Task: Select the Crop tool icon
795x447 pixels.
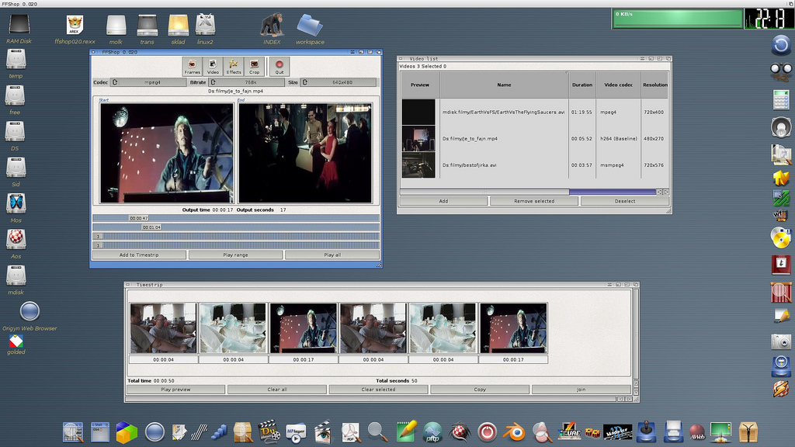Action: click(254, 66)
